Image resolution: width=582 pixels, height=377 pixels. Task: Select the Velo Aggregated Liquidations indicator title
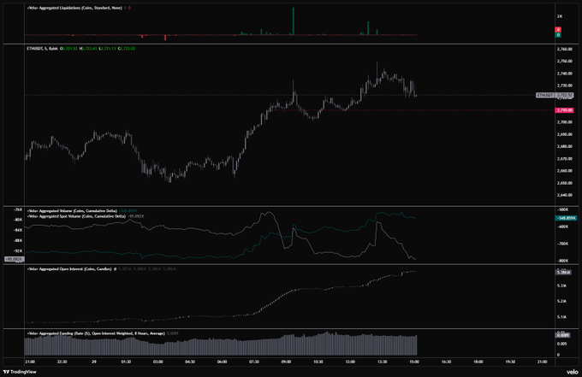coord(74,8)
